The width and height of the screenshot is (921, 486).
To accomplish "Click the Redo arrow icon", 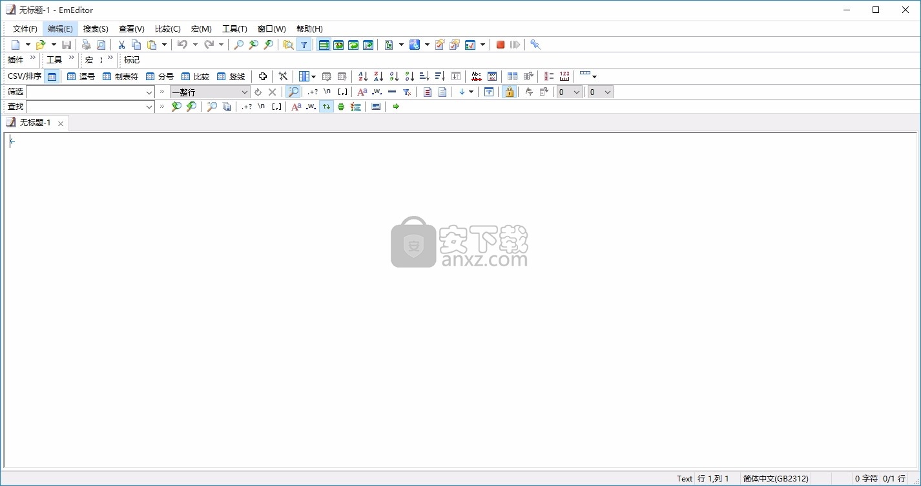I will coord(209,45).
